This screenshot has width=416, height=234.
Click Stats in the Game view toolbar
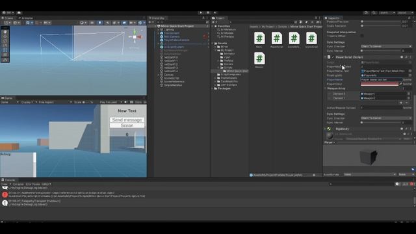click(x=138, y=102)
